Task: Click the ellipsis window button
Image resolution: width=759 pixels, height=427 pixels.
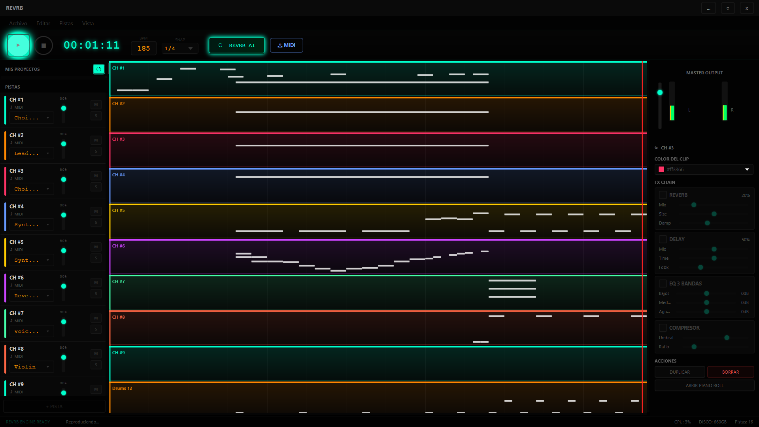Action: click(708, 8)
